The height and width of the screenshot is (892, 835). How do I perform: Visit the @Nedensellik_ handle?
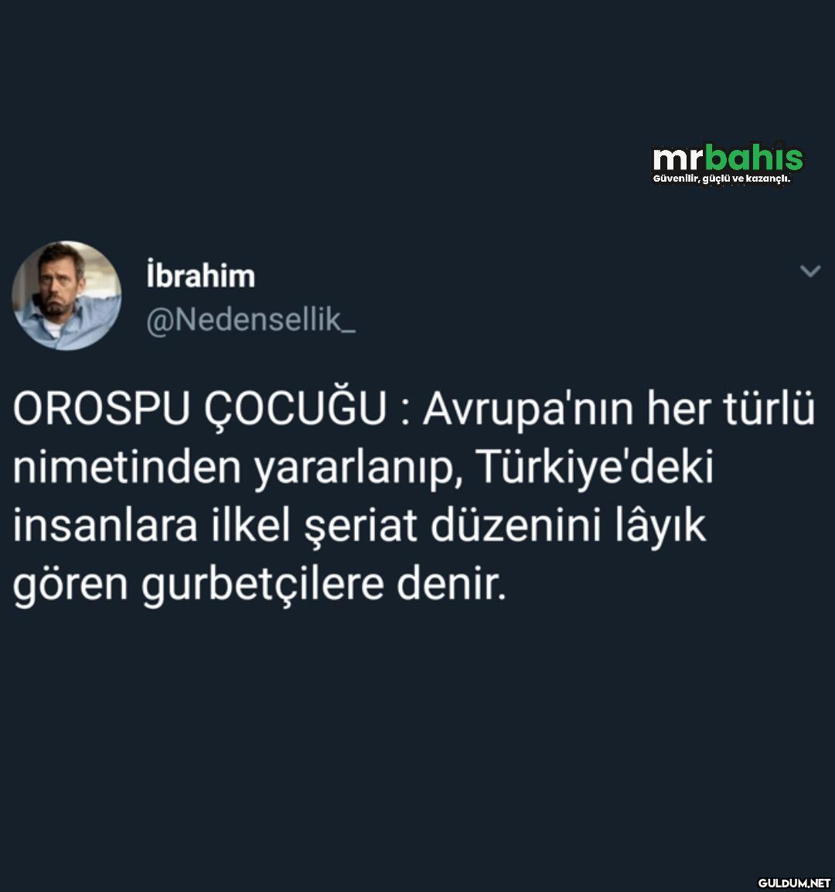pyautogui.click(x=251, y=320)
